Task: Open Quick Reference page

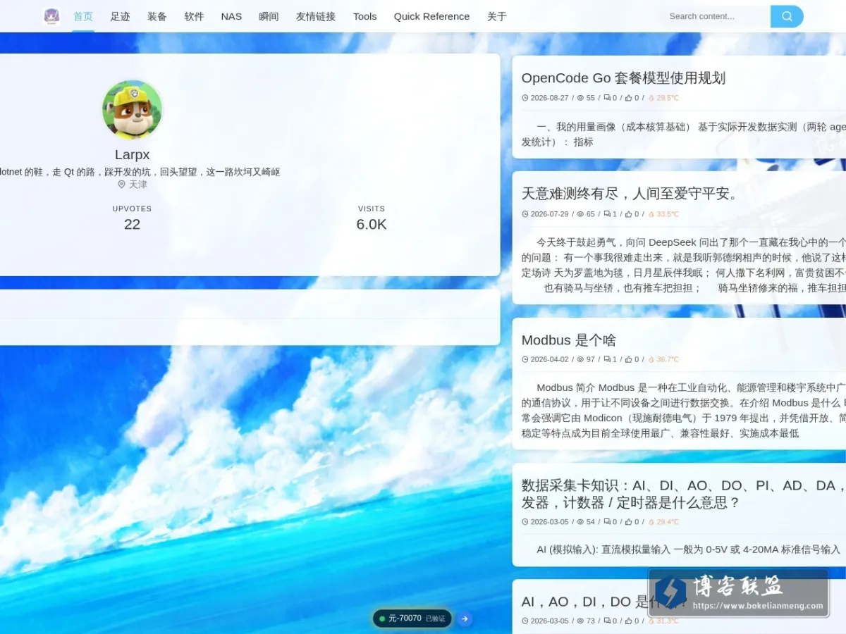Action: coord(431,16)
